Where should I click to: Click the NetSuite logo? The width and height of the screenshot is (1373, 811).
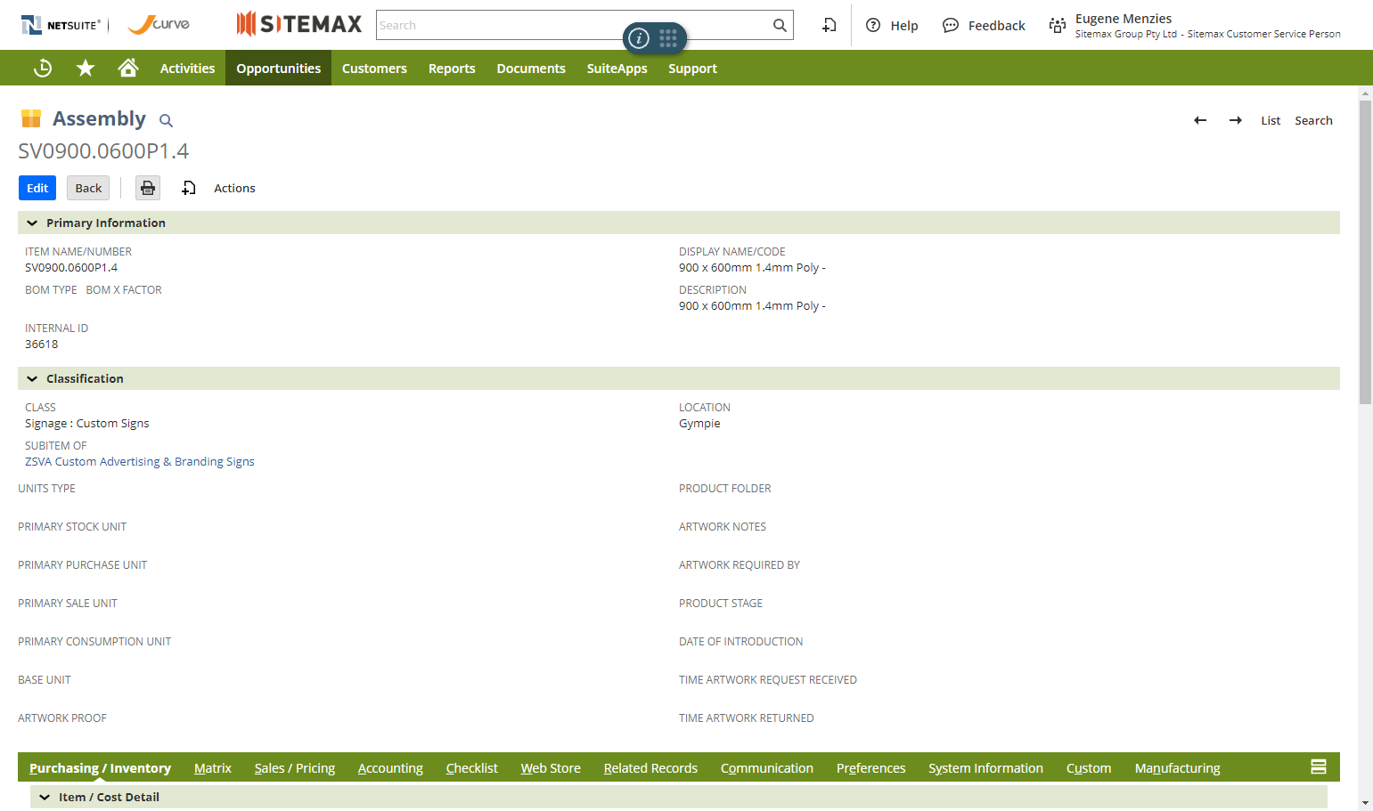pos(61,25)
